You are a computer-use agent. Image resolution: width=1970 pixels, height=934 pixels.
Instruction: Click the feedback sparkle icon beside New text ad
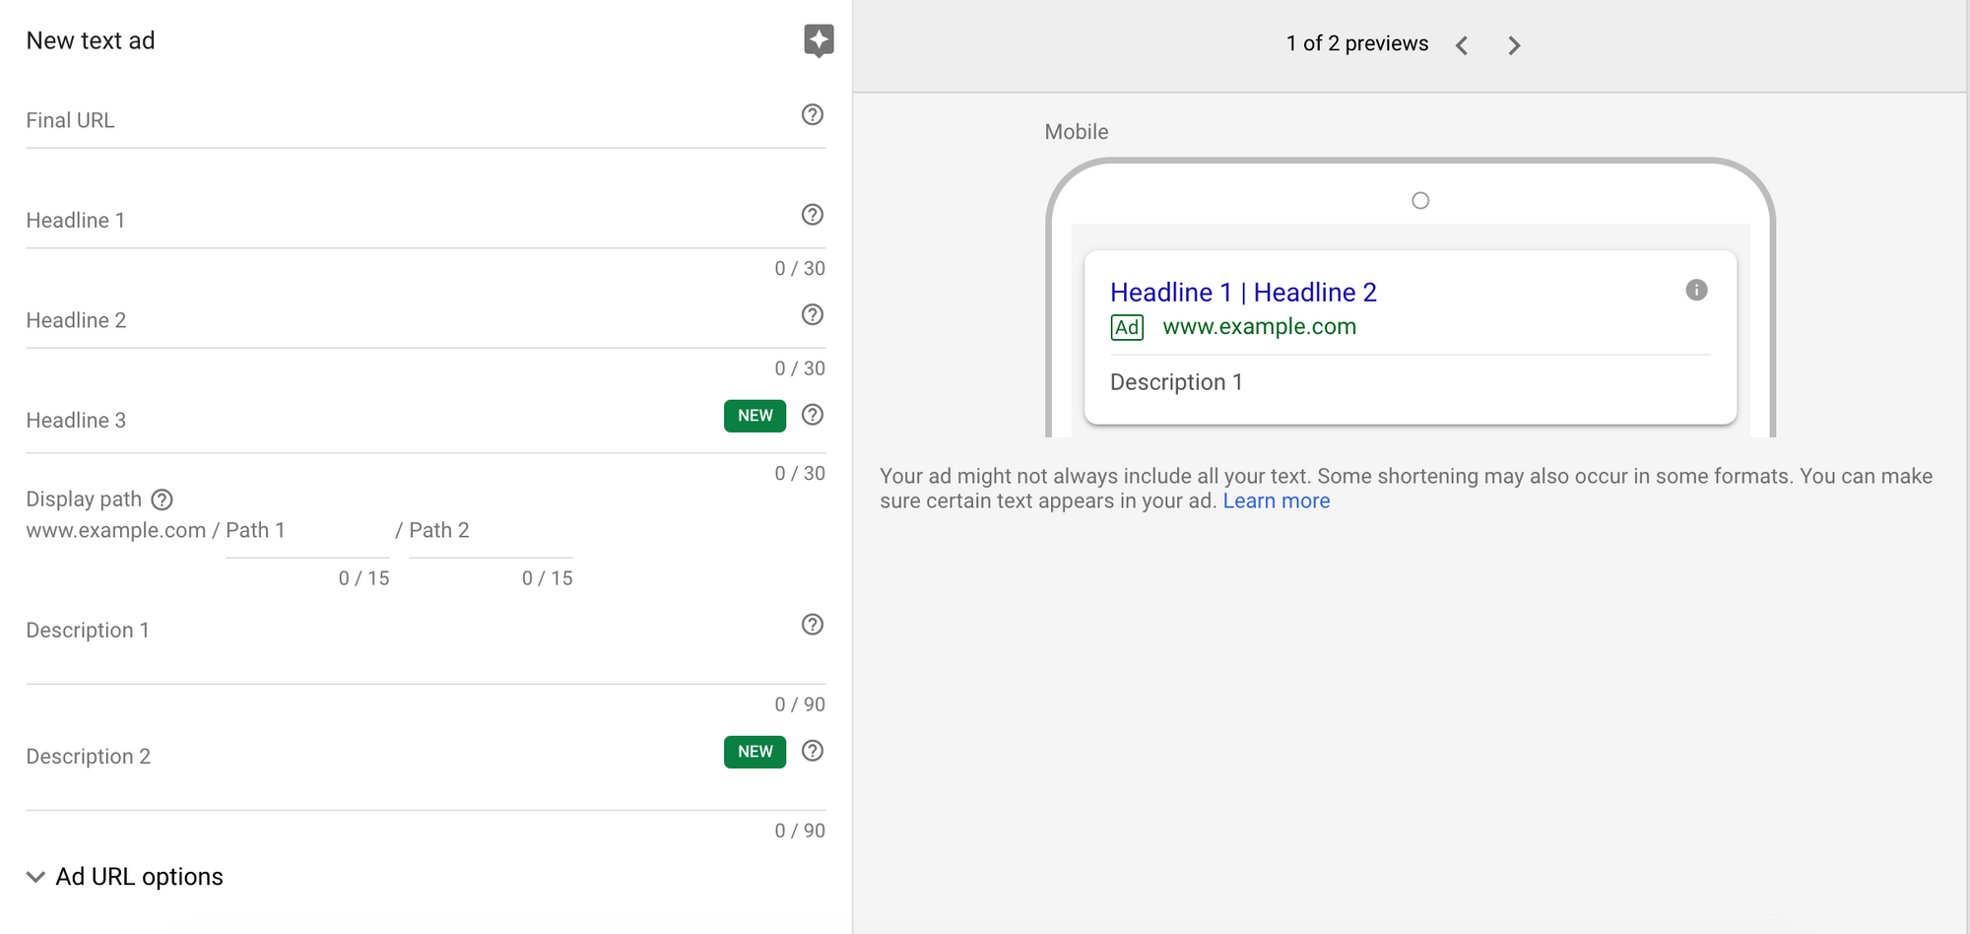click(x=819, y=40)
